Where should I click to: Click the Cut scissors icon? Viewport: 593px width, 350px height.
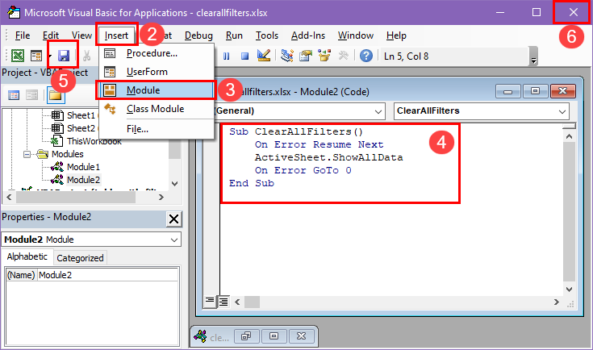point(86,56)
